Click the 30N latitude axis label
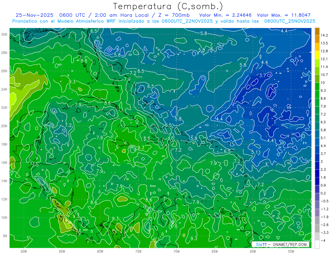Viewport: 330px width, 255px height. (5, 34)
